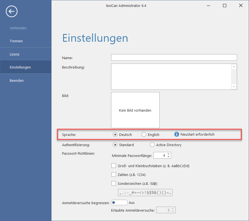The width and height of the screenshot is (249, 221).
Task: Choose Active Directory authentication
Action: pos(152,145)
